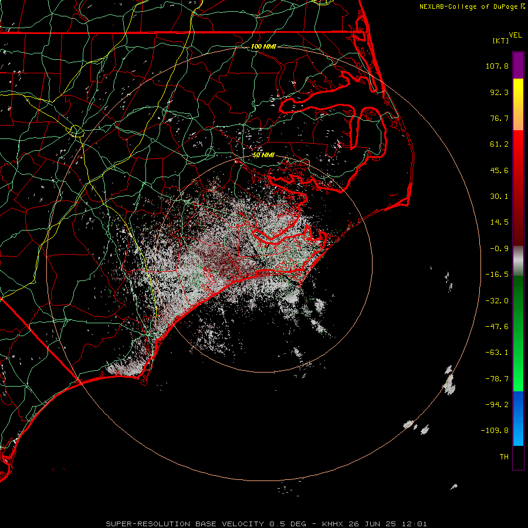Click the Super-Resolution Base Velocity caption text
This screenshot has height=528, width=528.
[x=266, y=524]
